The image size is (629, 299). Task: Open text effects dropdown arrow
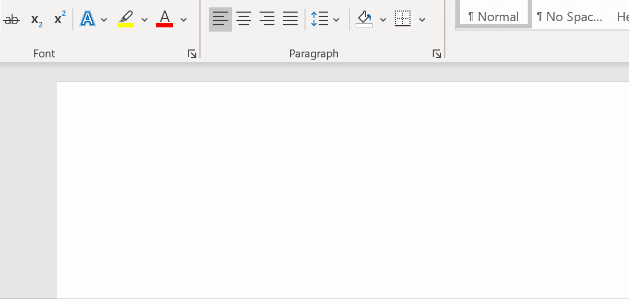pos(104,20)
